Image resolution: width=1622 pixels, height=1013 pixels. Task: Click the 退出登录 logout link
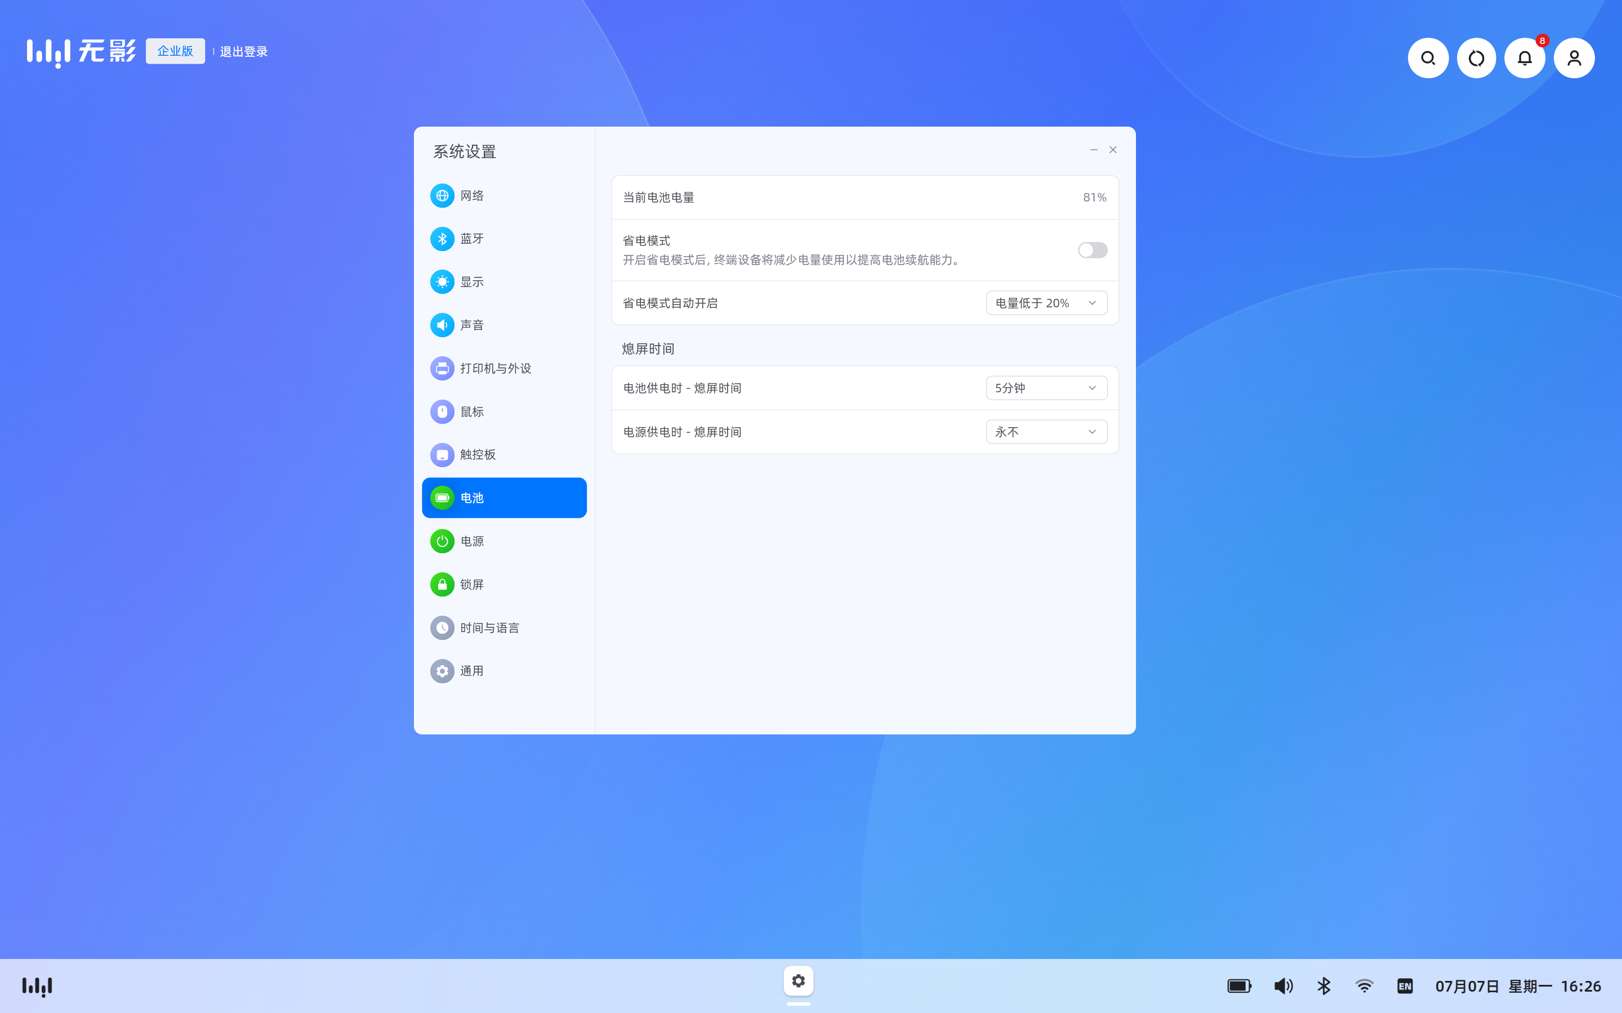coord(244,52)
